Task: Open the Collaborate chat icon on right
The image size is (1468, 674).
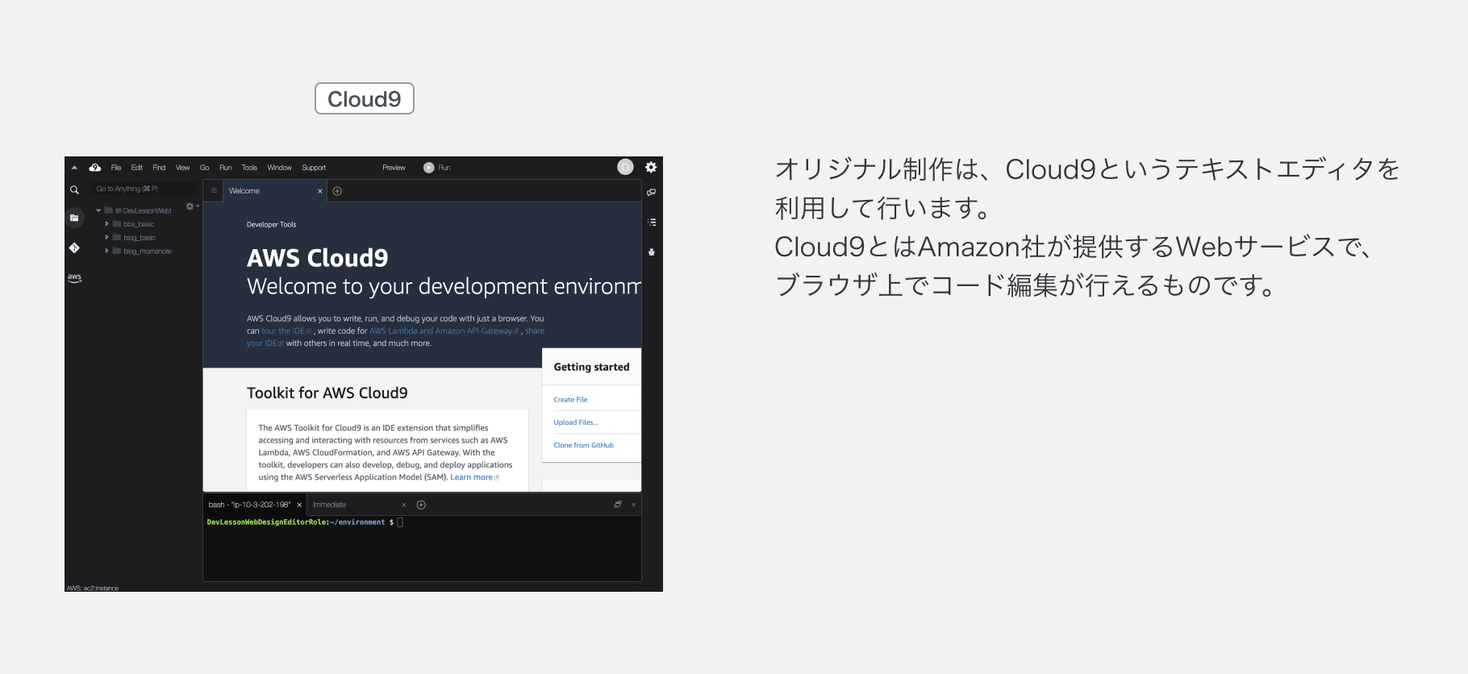Action: [x=652, y=192]
